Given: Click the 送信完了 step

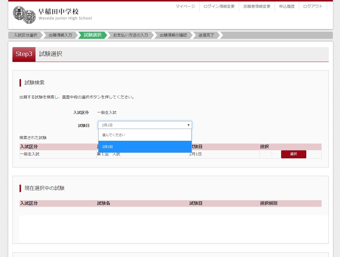Looking at the screenshot, I should pos(206,35).
